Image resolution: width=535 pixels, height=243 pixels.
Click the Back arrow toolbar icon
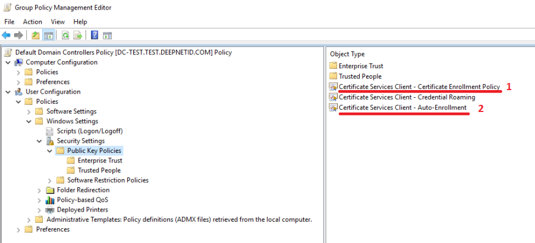click(x=7, y=35)
